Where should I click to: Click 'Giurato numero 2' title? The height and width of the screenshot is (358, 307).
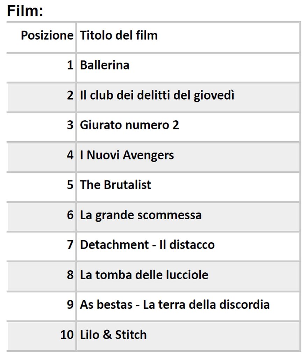tap(129, 125)
